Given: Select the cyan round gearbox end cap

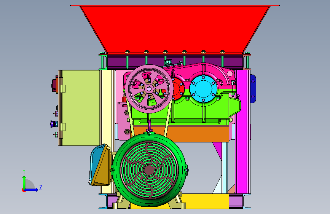Looking at the screenshot, I should pyautogui.click(x=203, y=89).
